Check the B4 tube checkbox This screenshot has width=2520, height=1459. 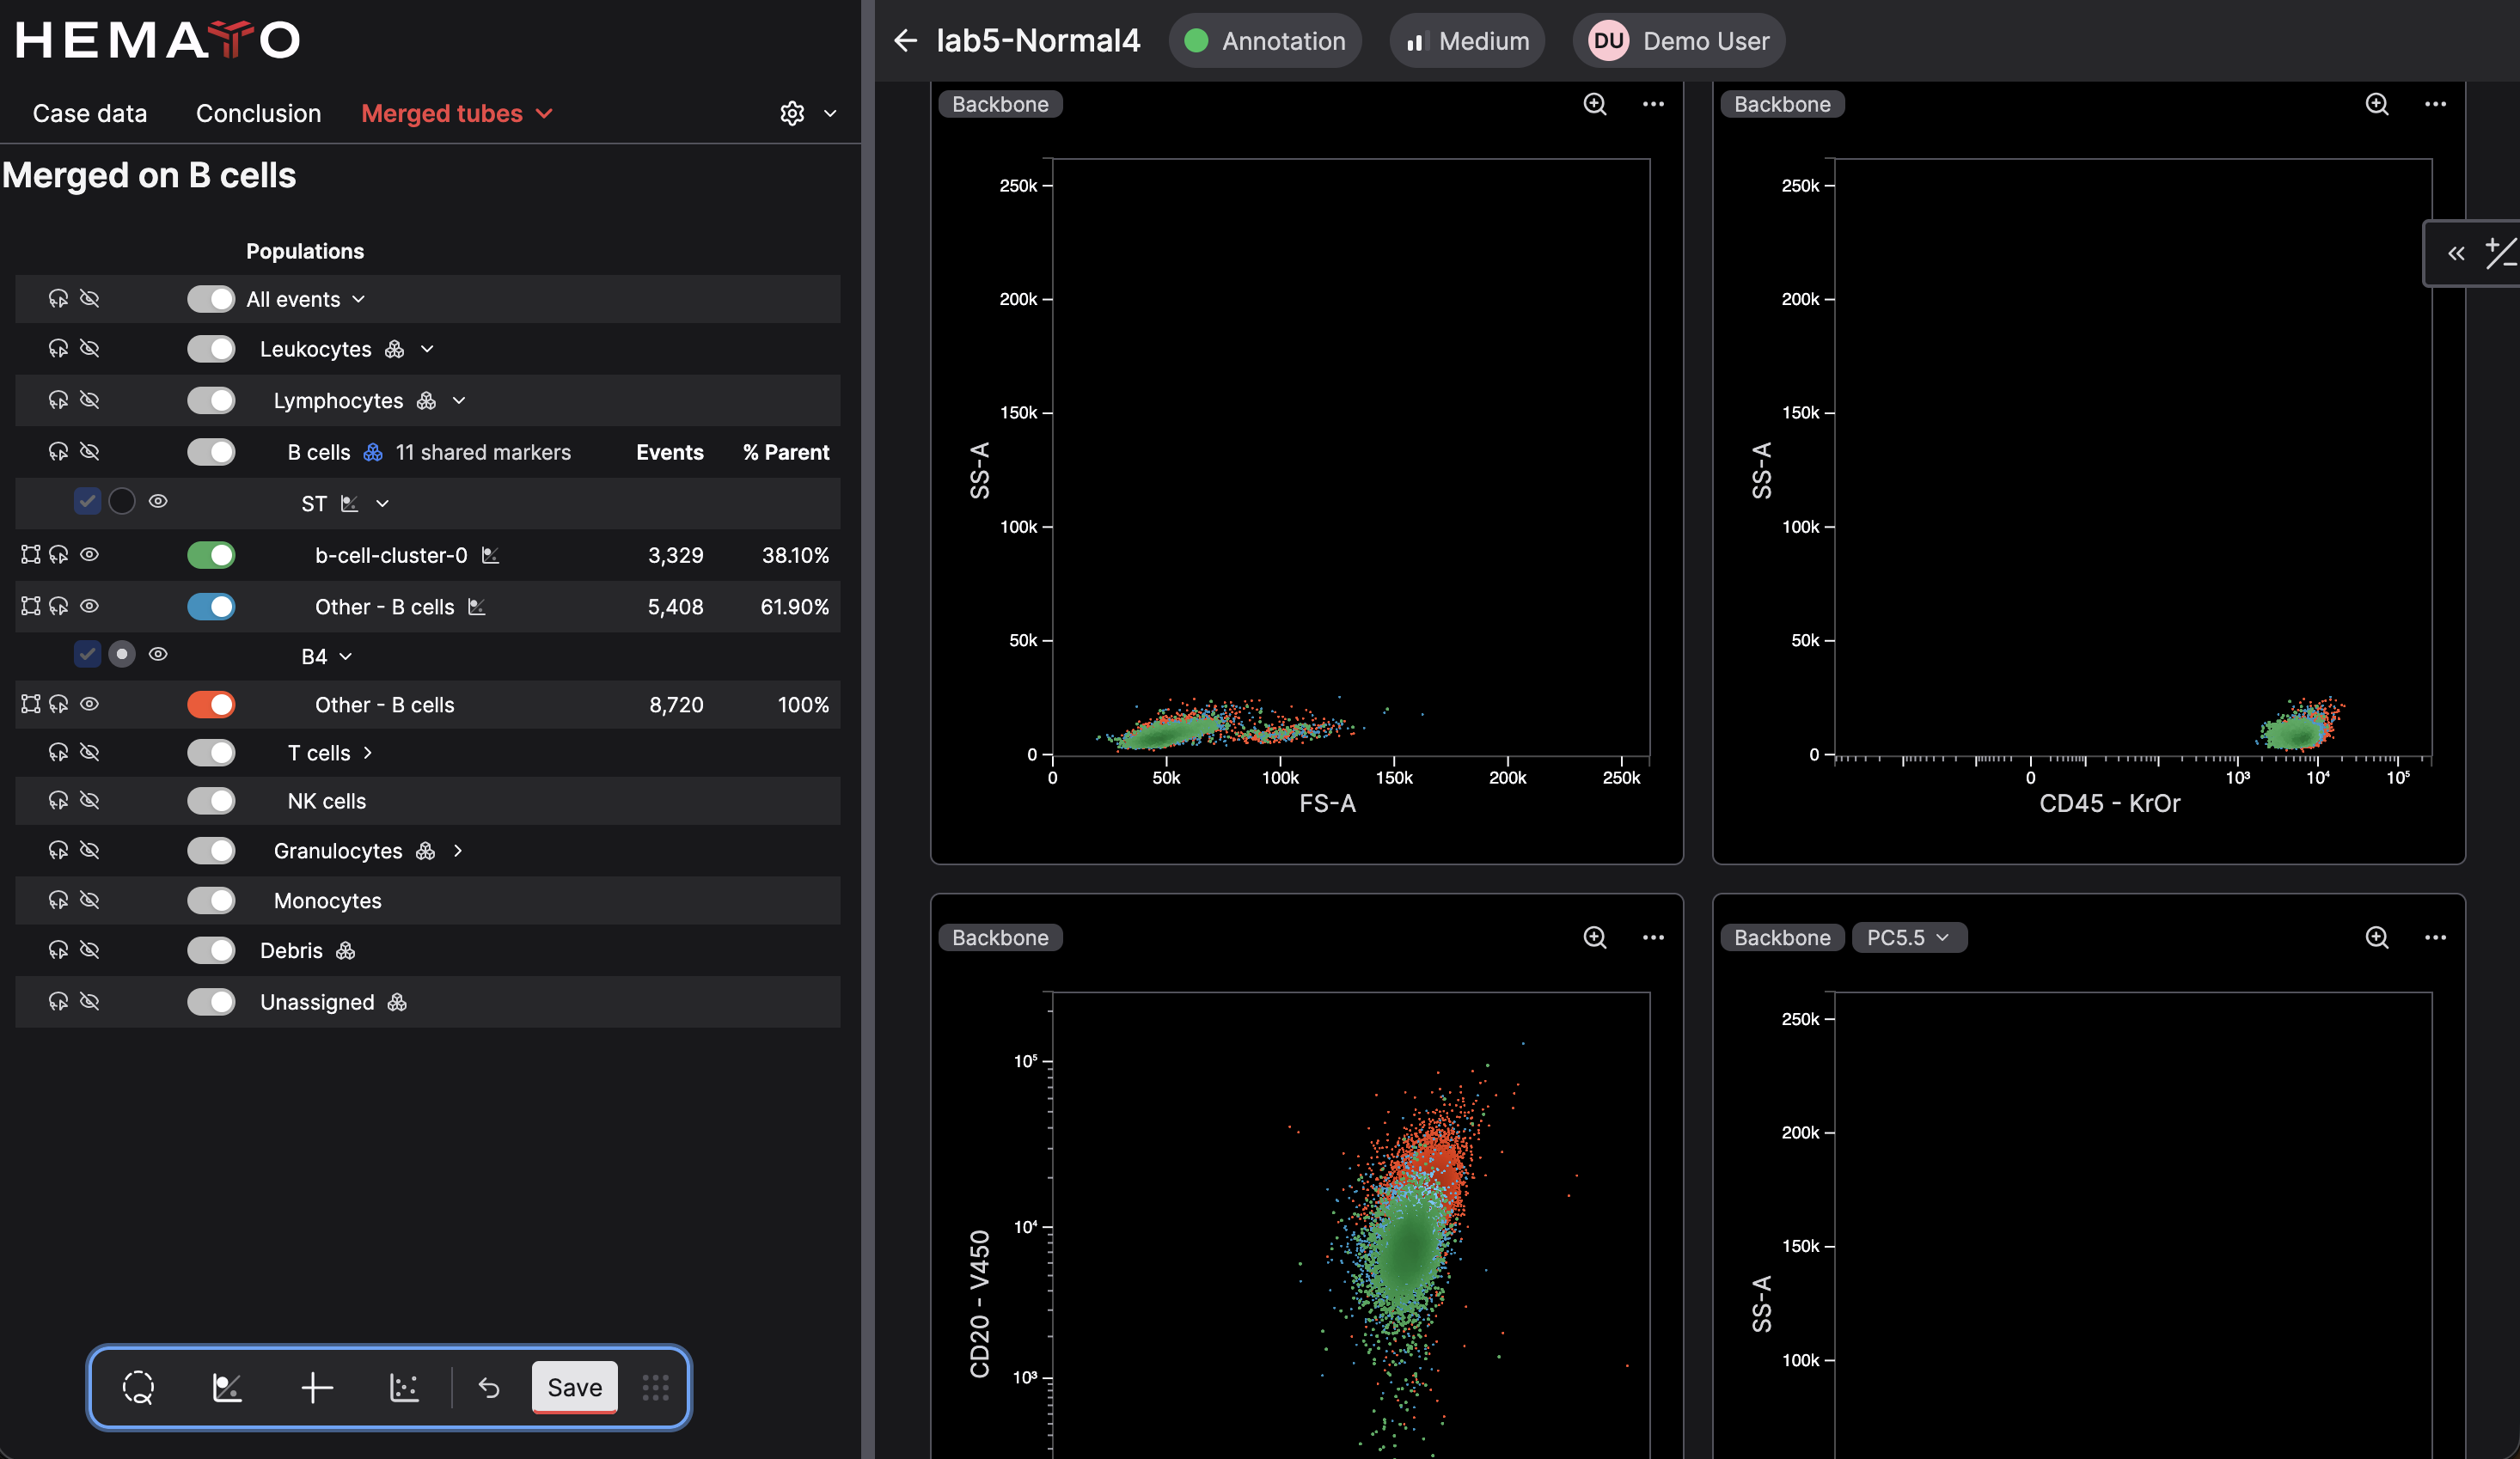pos(87,654)
